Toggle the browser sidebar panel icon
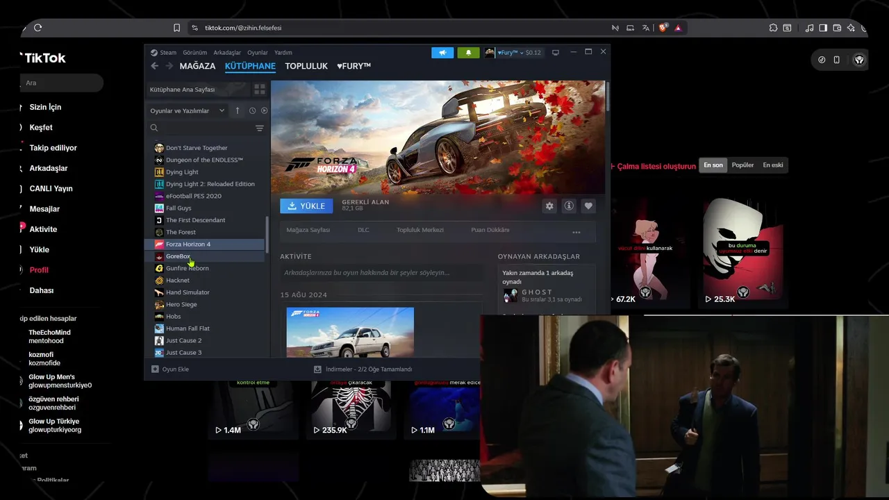Image resolution: width=889 pixels, height=500 pixels. [x=823, y=28]
